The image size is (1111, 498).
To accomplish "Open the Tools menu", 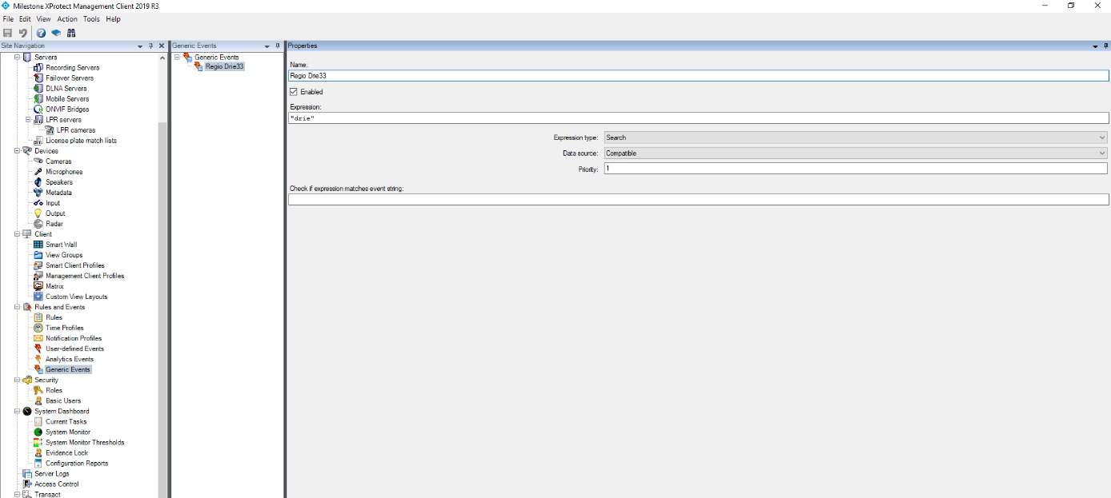I will pos(91,18).
